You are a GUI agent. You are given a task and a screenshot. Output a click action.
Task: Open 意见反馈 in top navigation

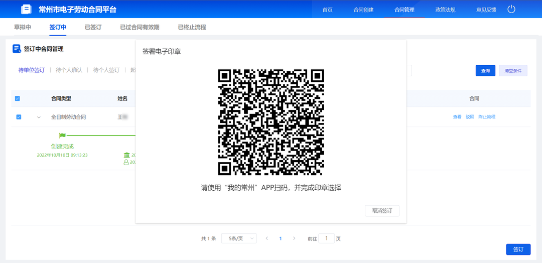[486, 10]
